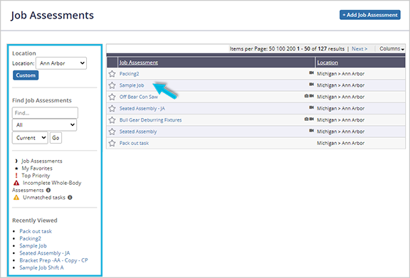Click camera icon in Off Bear Con Saw row

tap(306, 96)
